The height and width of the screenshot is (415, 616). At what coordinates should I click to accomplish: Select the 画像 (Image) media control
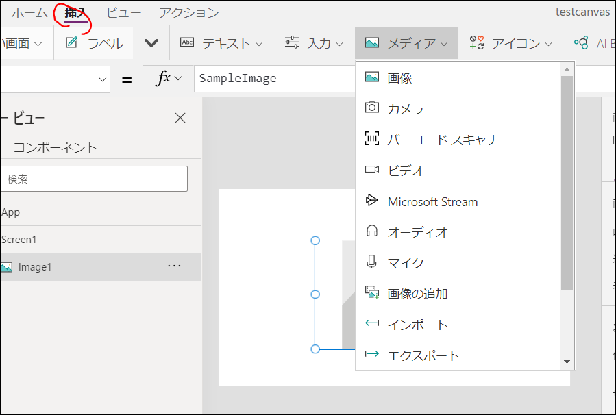tap(397, 77)
